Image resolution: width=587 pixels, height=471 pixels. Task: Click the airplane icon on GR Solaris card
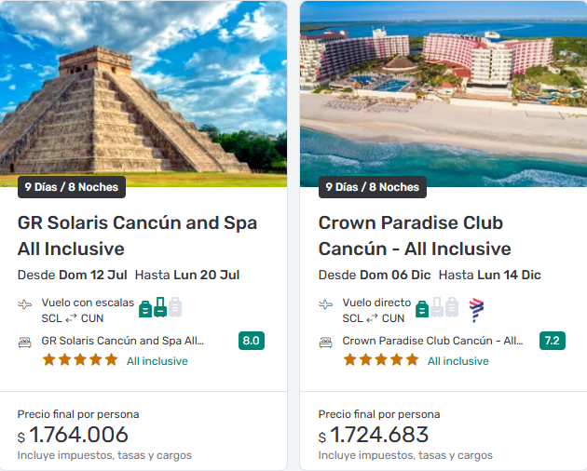[x=24, y=304]
